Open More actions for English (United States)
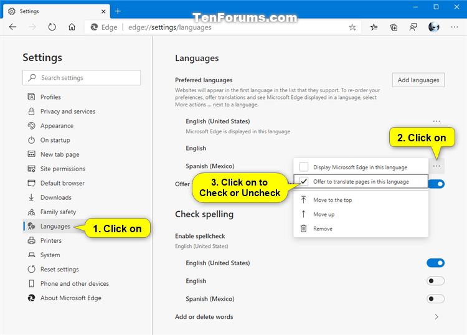Screen dimensions: 467x335 pos(436,121)
